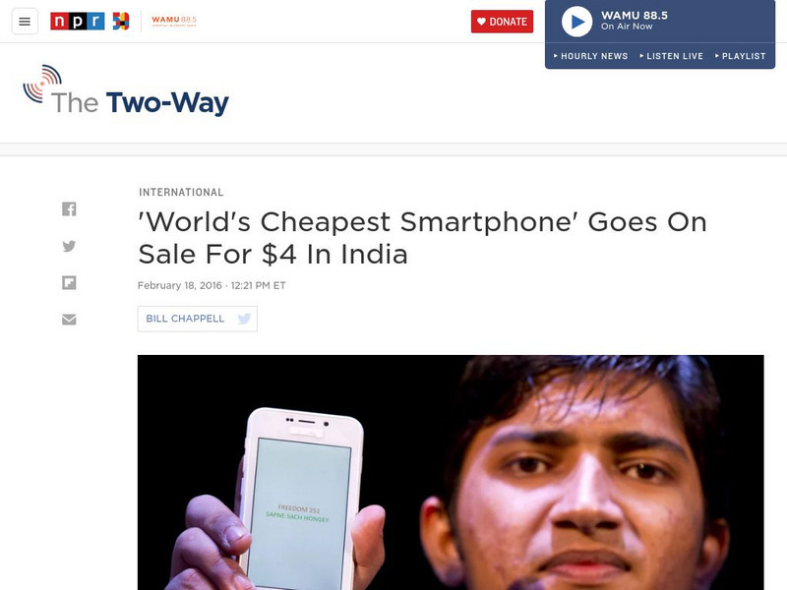
Task: Expand the Playlist option
Action: pos(741,56)
